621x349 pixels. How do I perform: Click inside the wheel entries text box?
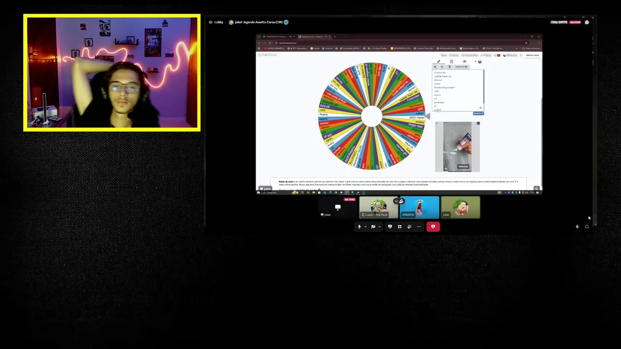click(x=458, y=90)
